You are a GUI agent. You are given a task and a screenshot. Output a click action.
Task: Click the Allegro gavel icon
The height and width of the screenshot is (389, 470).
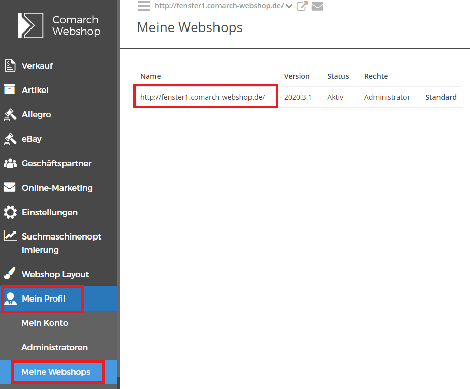coord(10,114)
